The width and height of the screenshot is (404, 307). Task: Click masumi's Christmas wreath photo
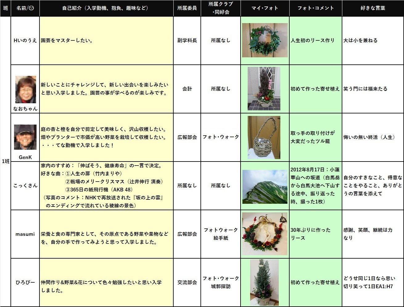[x=265, y=234]
